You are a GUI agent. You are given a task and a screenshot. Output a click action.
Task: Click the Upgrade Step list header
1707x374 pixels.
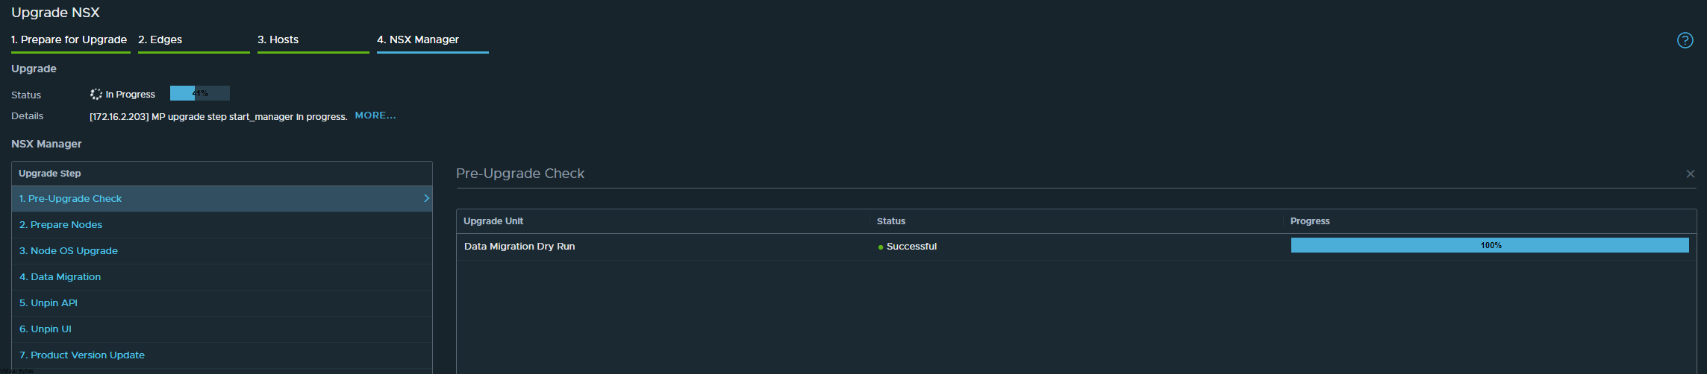[x=222, y=174]
